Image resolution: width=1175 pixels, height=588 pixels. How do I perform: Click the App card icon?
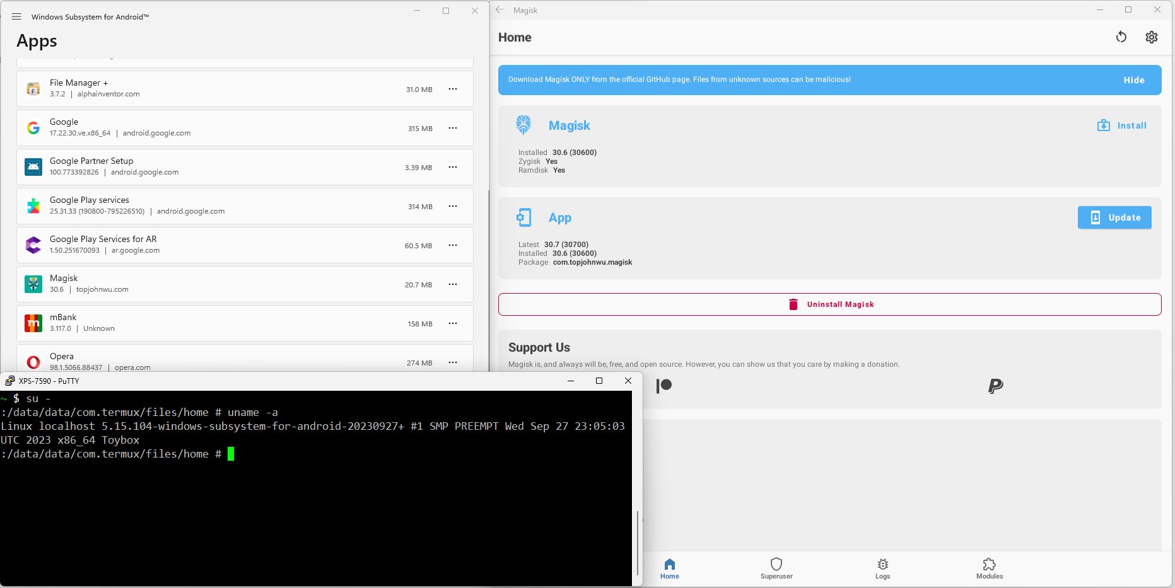click(523, 217)
